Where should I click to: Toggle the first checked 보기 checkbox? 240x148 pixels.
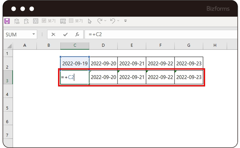pyautogui.click(x=44, y=21)
